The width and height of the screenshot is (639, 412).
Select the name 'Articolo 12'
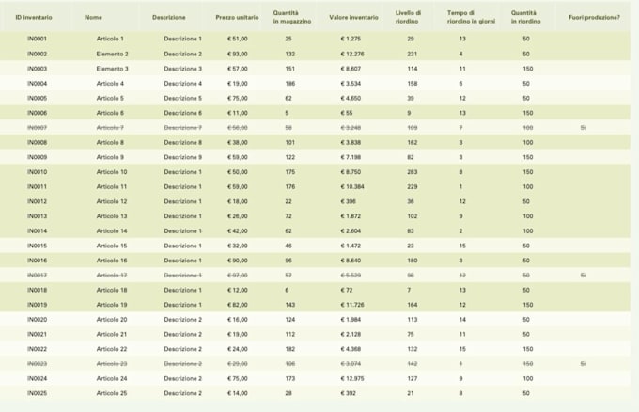pos(112,201)
